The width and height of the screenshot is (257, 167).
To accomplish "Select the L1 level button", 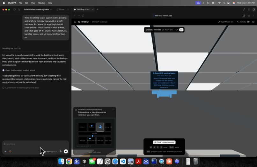I will coord(181,30).
